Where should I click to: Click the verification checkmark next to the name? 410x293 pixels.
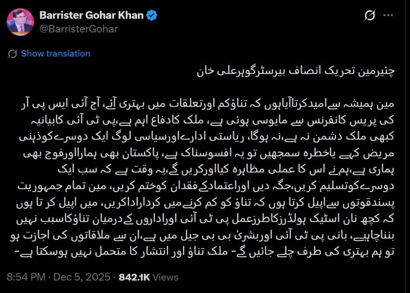tap(151, 15)
